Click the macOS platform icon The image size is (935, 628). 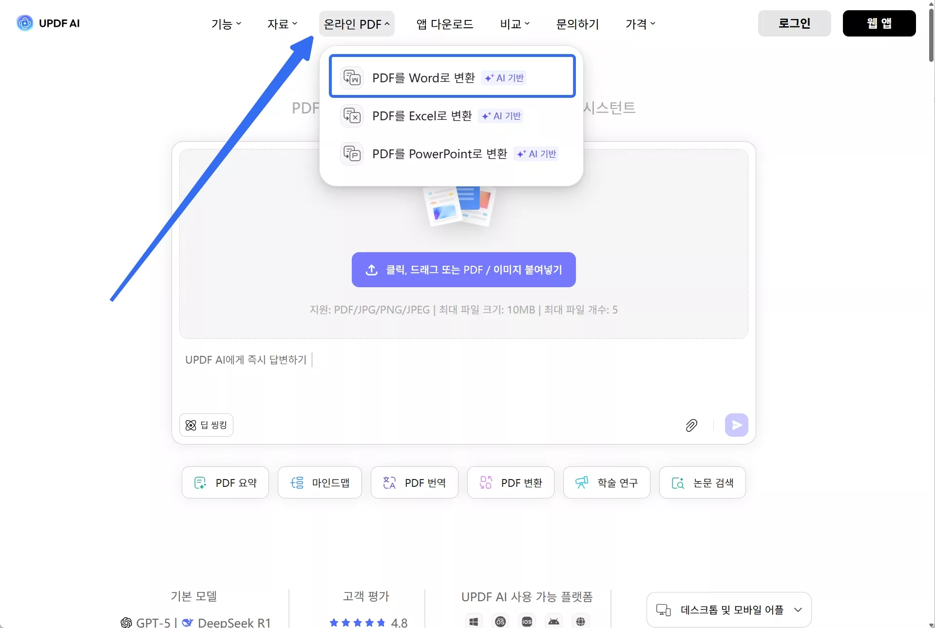500,621
